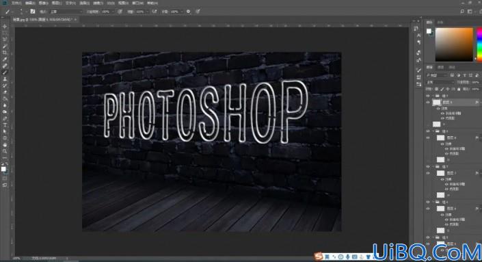Filter layers by type layer button

coord(464,75)
